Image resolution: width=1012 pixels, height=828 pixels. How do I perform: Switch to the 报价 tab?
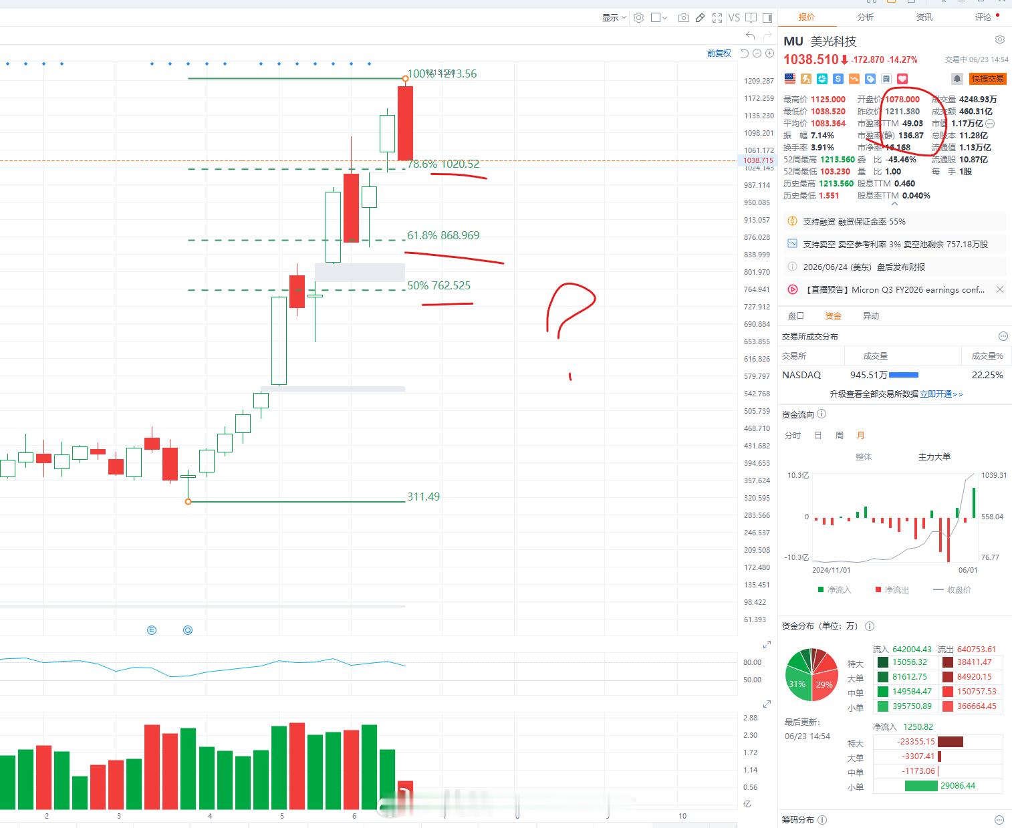(807, 17)
